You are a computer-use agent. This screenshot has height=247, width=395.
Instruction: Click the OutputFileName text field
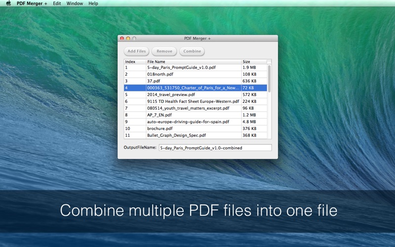[215, 147]
